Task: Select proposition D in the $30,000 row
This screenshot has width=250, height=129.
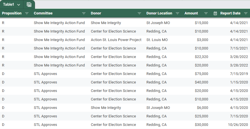Action: 3,125
